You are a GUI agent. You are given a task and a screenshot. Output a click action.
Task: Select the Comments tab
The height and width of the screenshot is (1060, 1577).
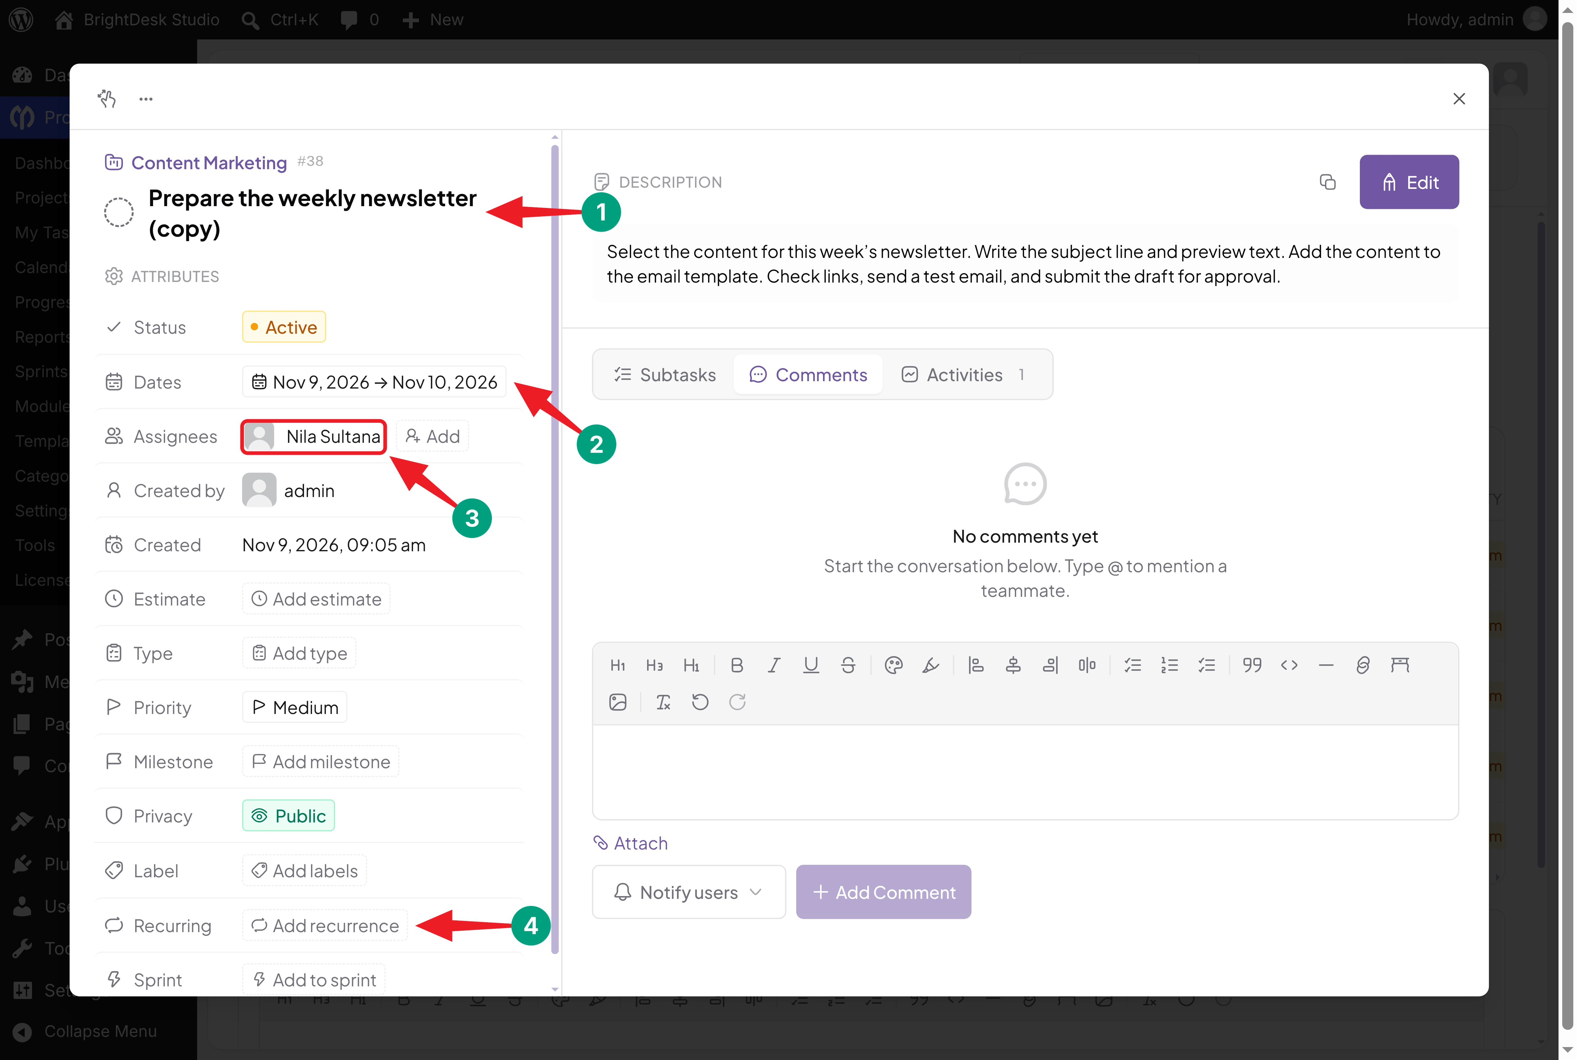coord(808,374)
